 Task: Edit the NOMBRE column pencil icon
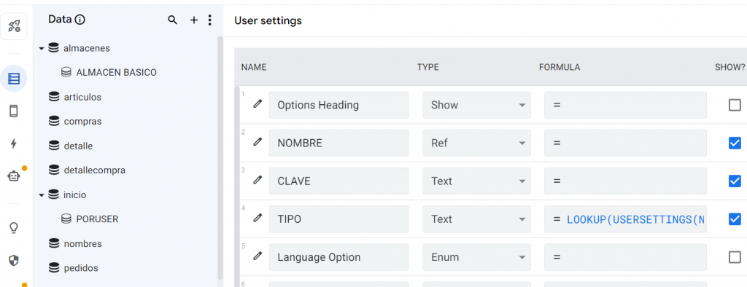tap(258, 142)
